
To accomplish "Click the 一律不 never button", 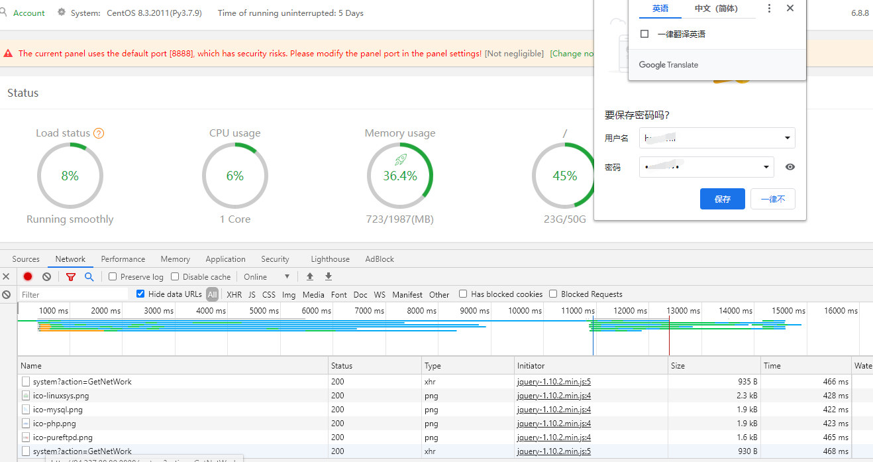I will click(772, 199).
